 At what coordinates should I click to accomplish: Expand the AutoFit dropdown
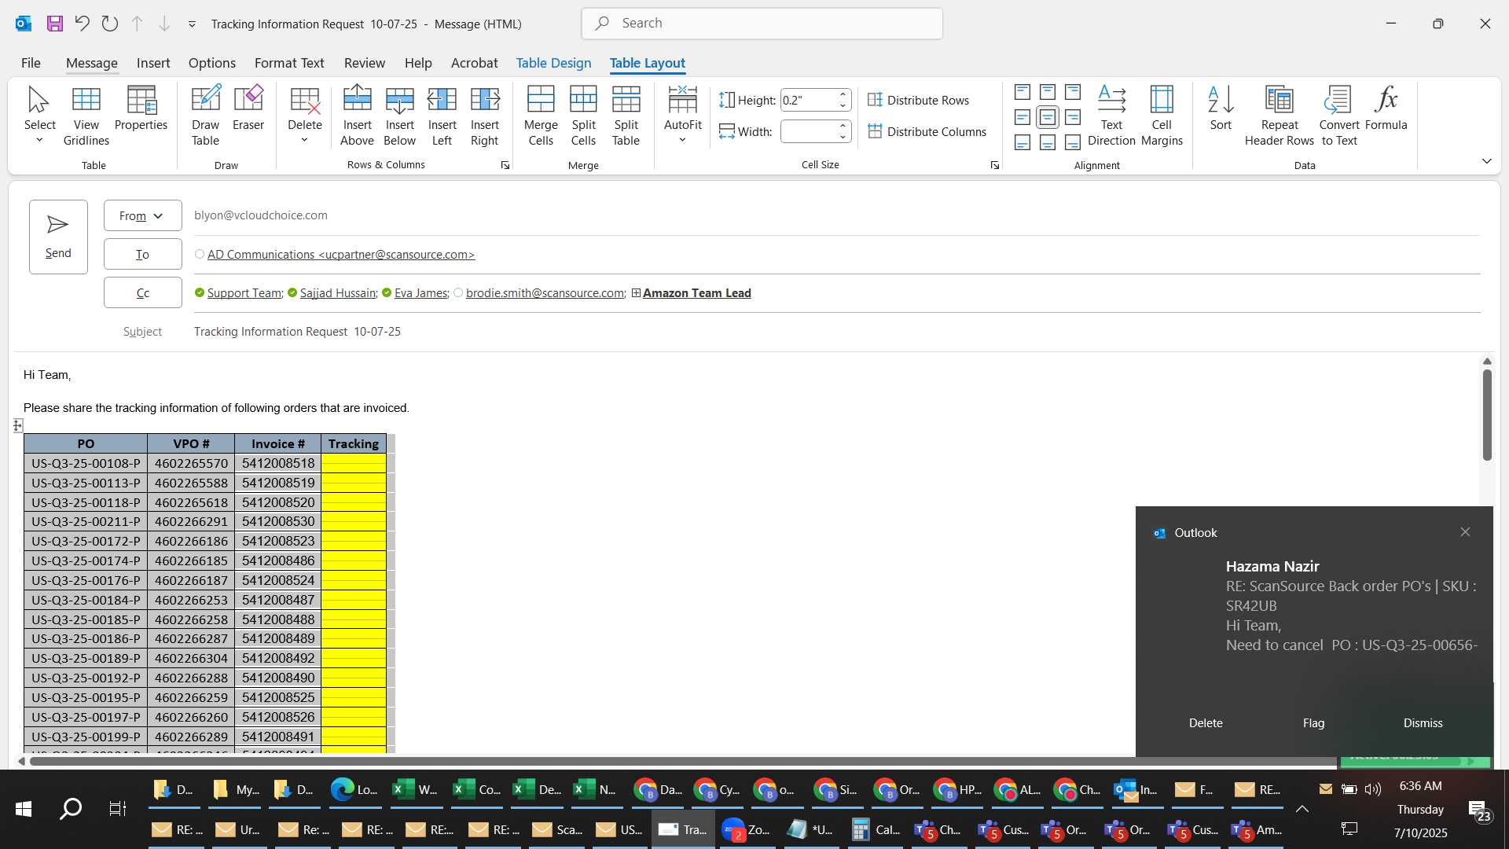point(682,141)
